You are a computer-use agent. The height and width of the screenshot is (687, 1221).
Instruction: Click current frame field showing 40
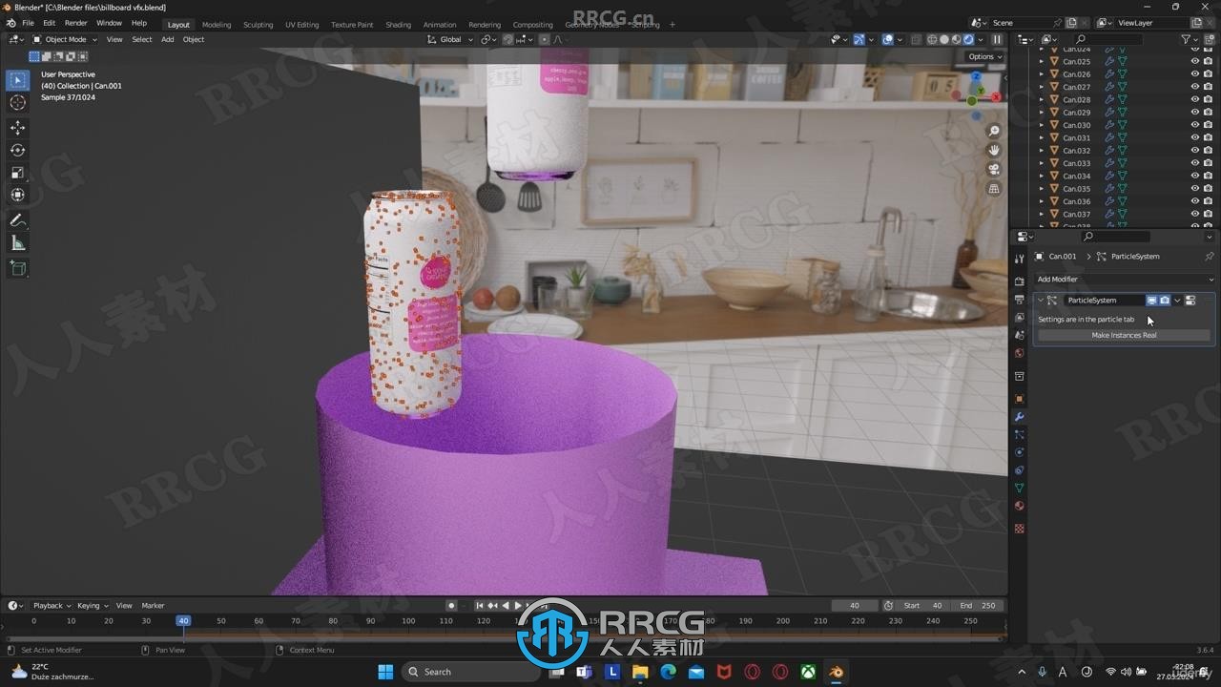(855, 606)
